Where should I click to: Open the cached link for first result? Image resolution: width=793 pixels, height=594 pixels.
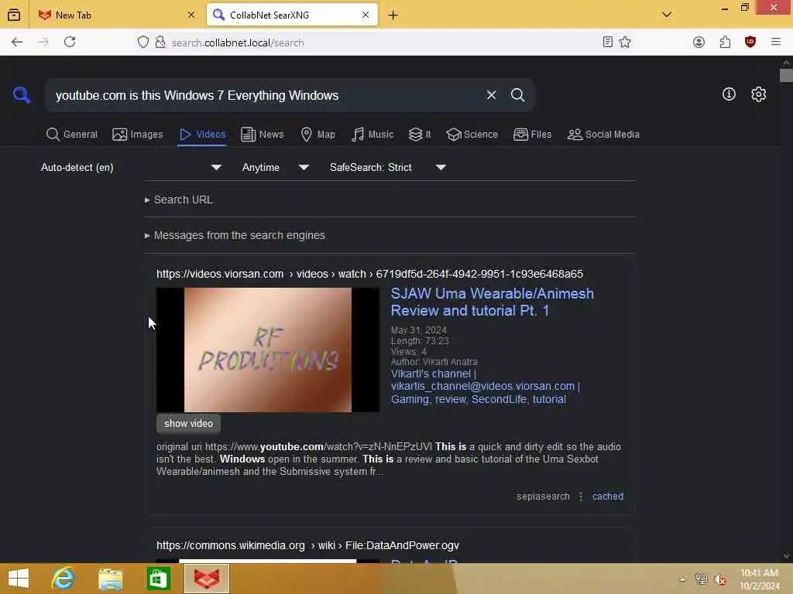pos(607,497)
